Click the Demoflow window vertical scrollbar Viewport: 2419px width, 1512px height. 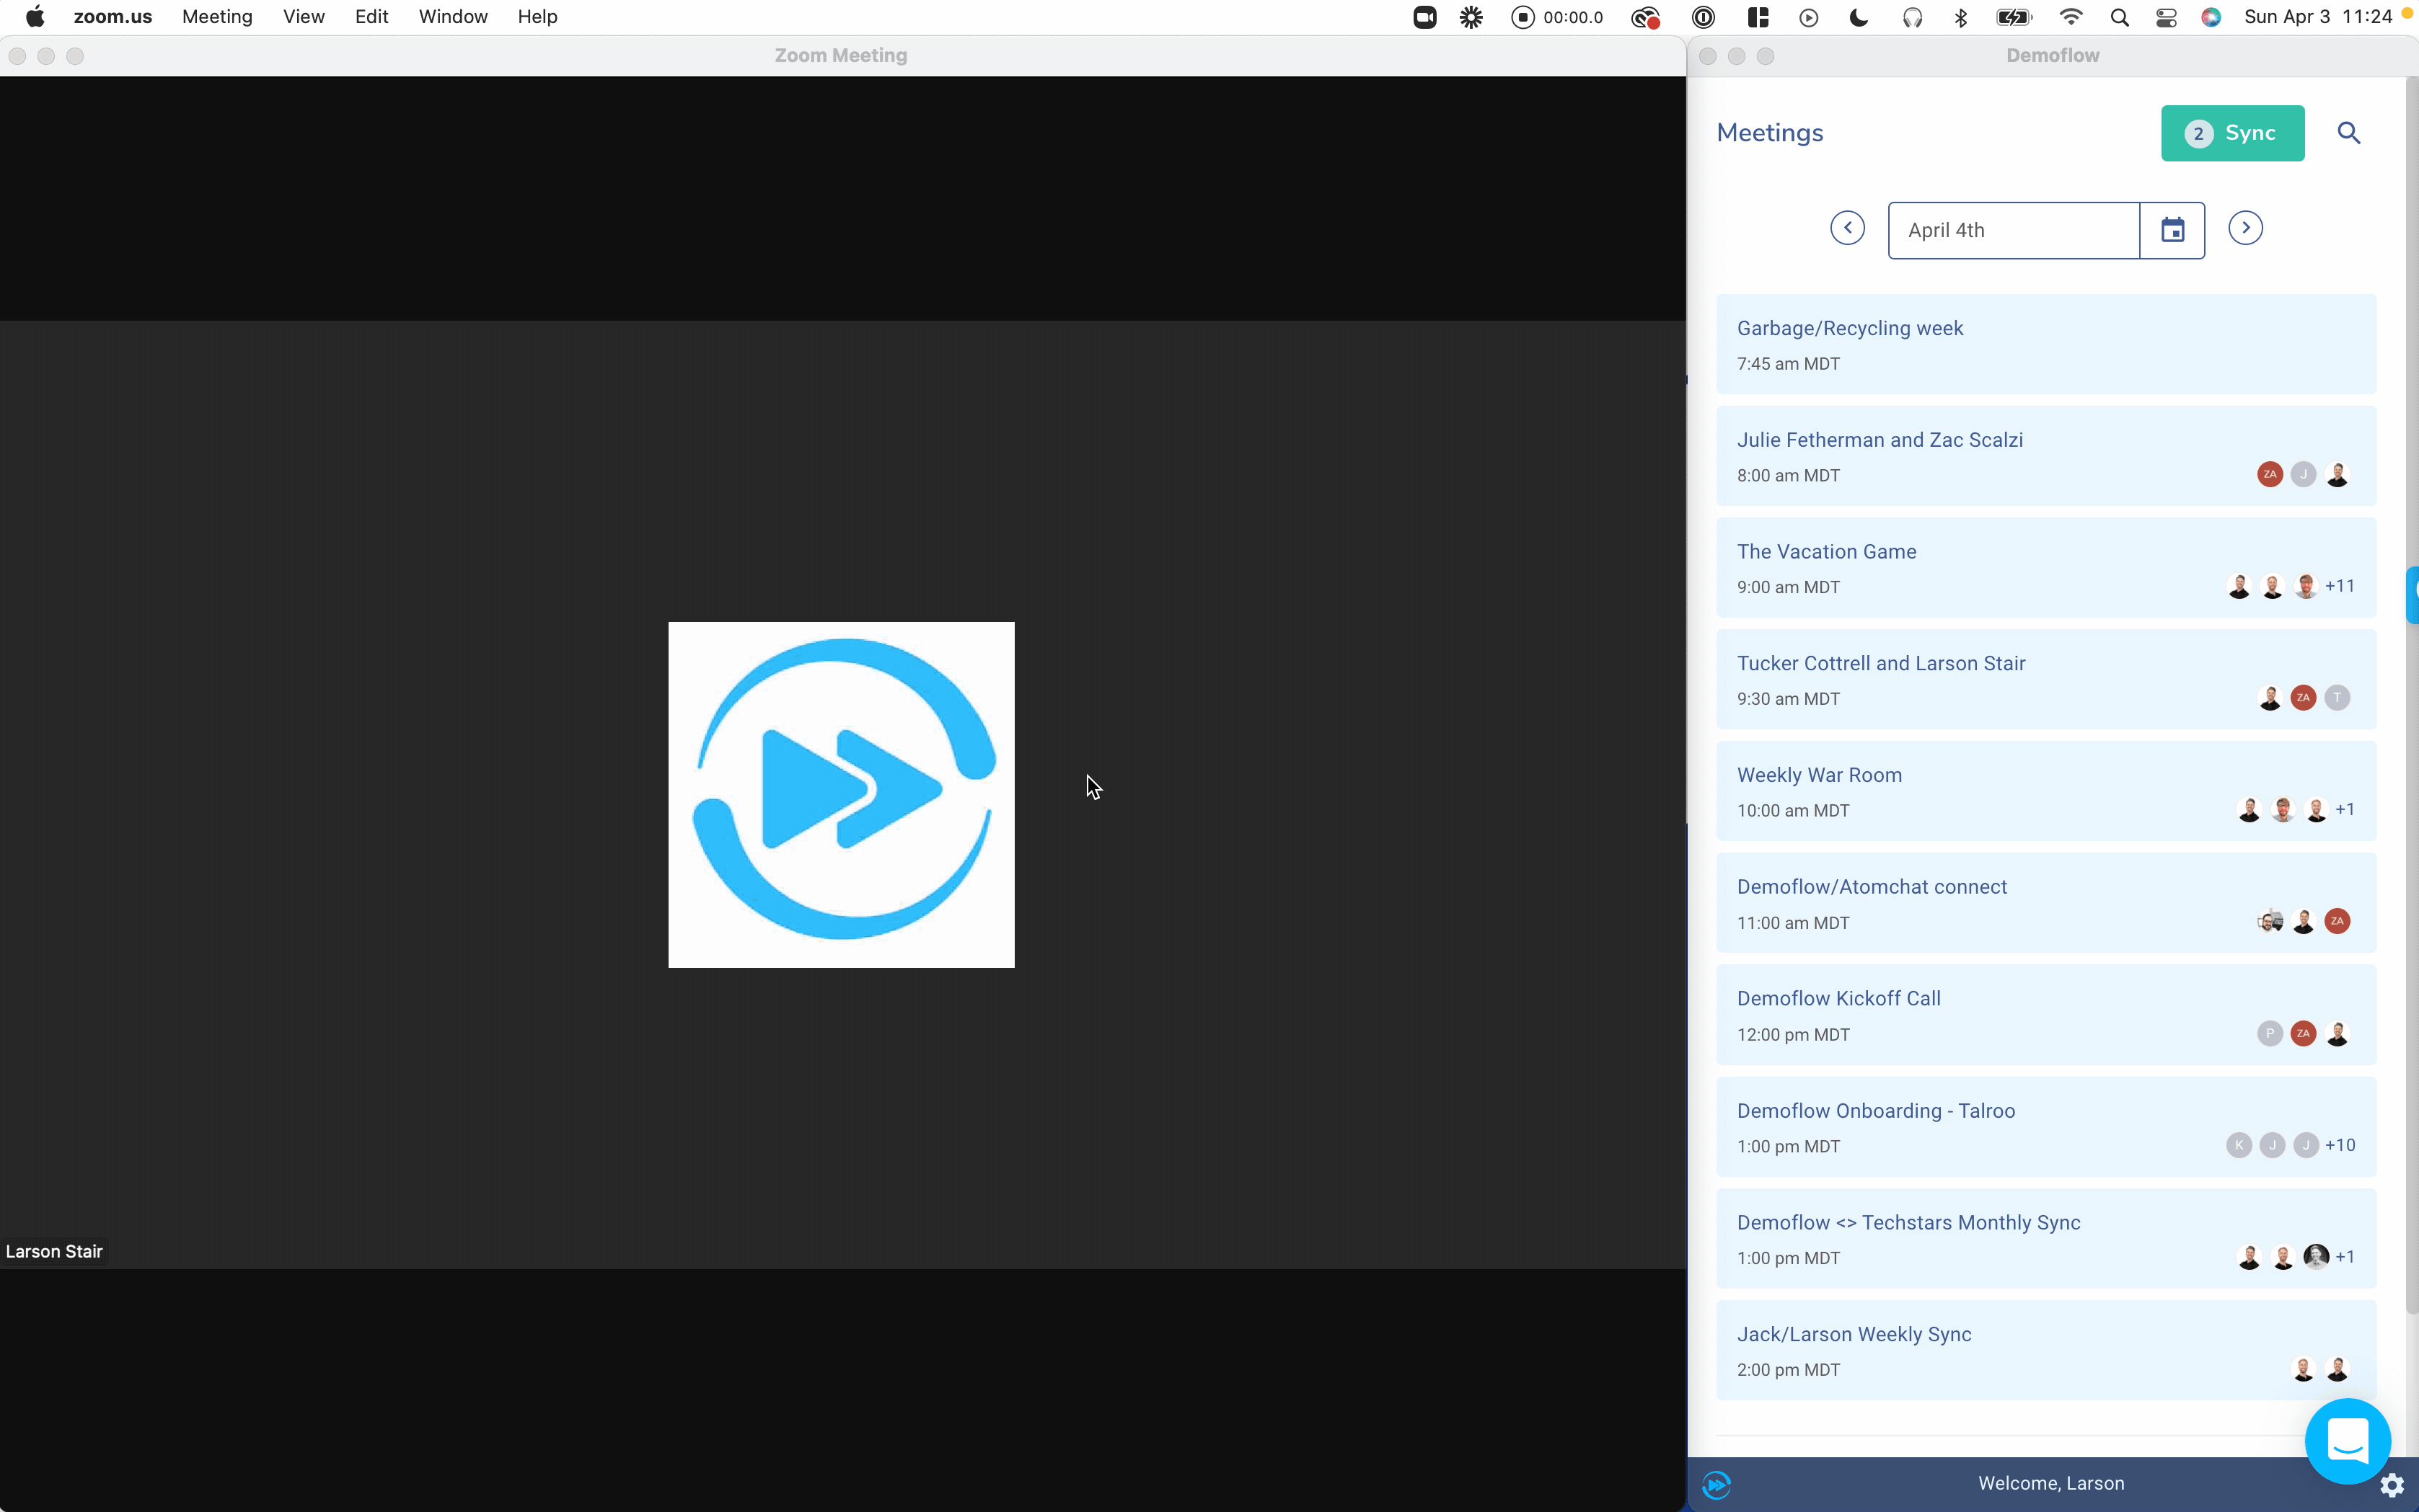[2411, 696]
